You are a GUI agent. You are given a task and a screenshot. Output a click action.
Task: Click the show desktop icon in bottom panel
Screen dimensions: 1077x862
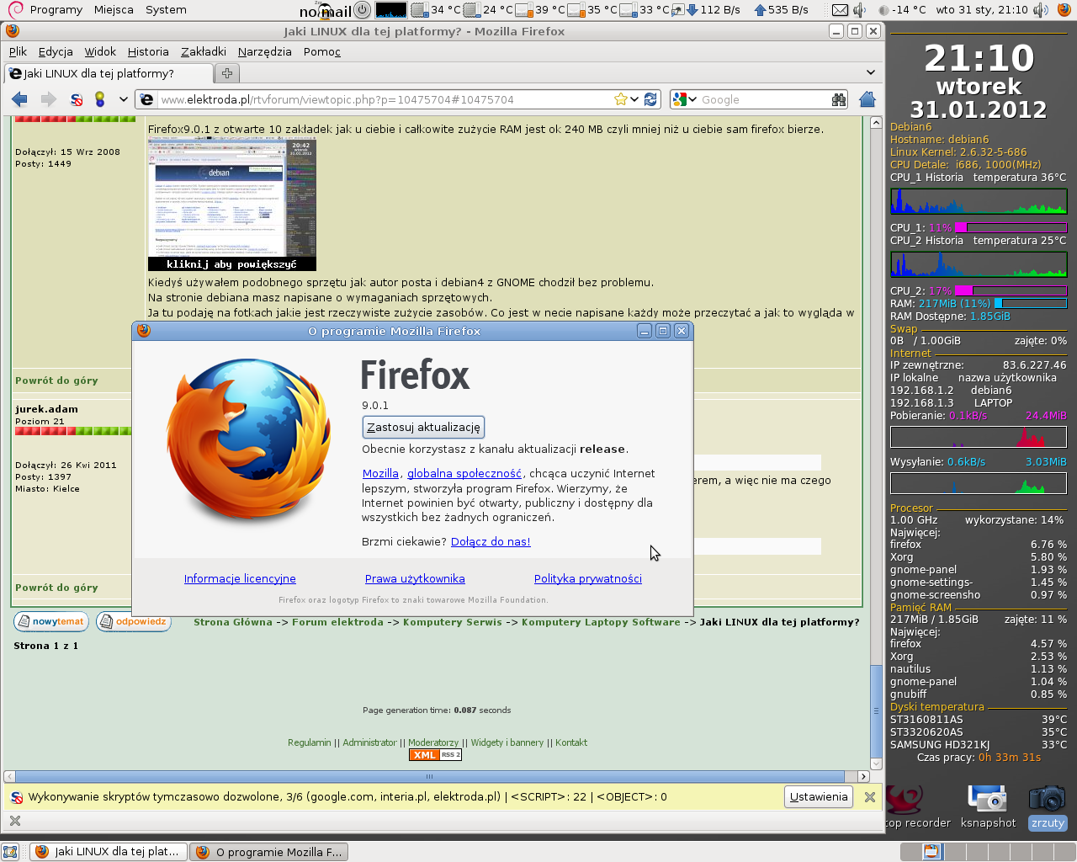coord(10,852)
